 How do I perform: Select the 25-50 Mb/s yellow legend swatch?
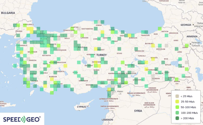tap(177, 102)
